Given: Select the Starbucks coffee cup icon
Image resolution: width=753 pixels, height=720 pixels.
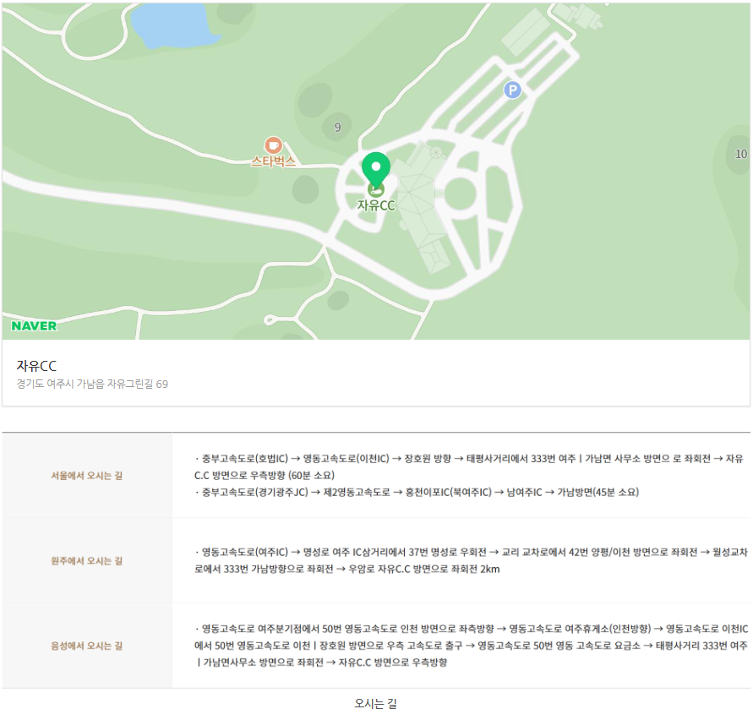Looking at the screenshot, I should [x=273, y=145].
